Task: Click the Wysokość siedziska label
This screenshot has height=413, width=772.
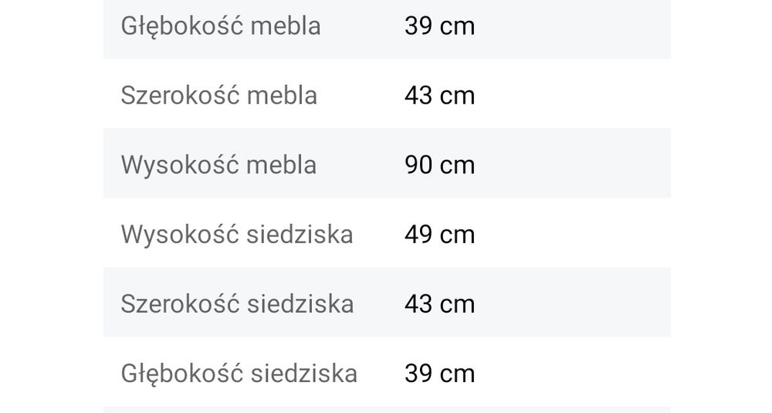Action: coord(237,235)
